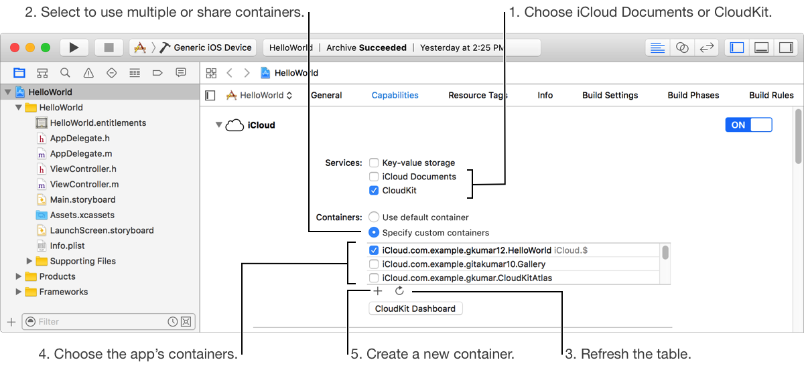Viewport: 804px width, 366px height.
Task: Open the Find navigator (magnifier icon)
Action: pos(65,73)
